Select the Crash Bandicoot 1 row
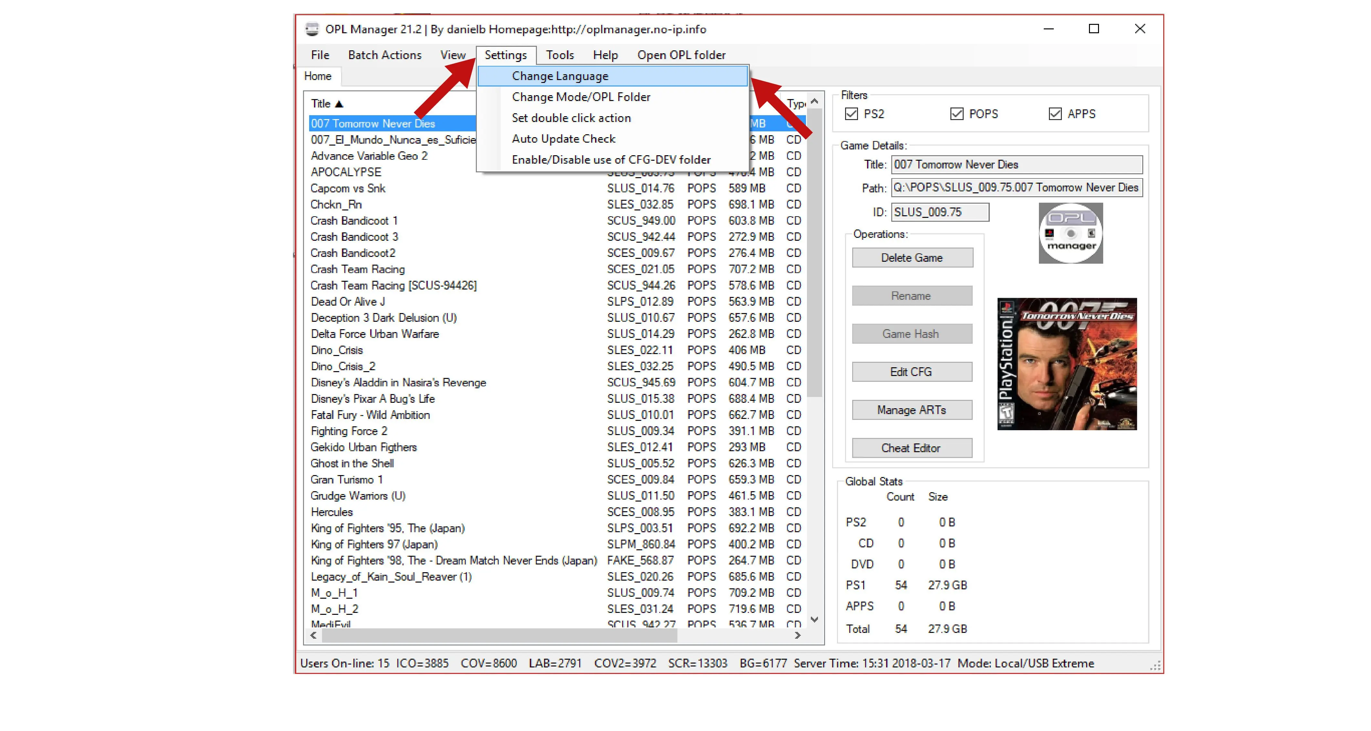Image resolution: width=1371 pixels, height=731 pixels. 557,221
